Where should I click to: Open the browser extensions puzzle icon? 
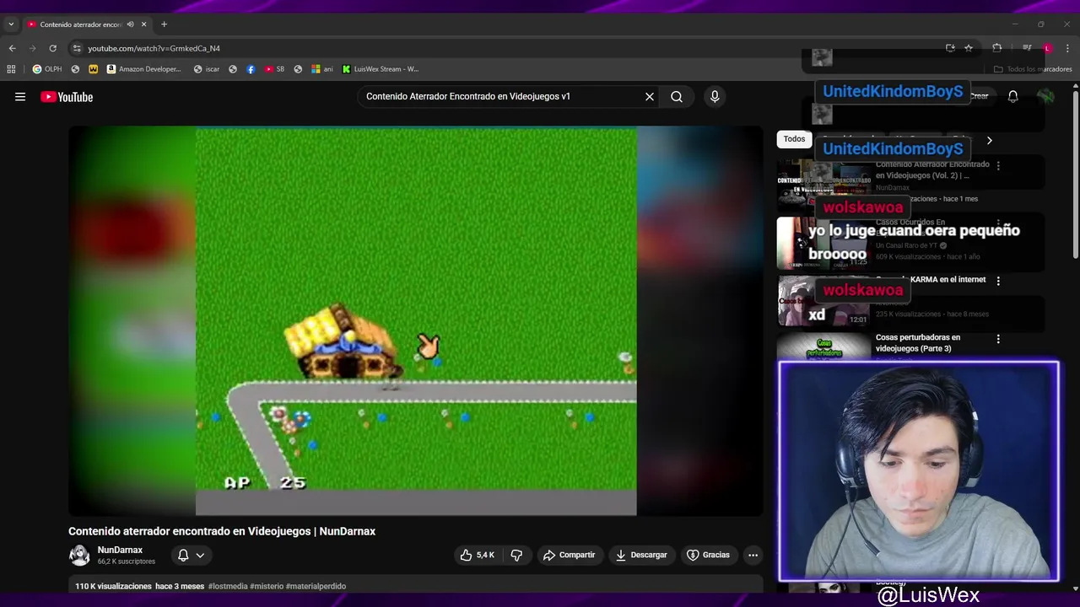(x=997, y=48)
